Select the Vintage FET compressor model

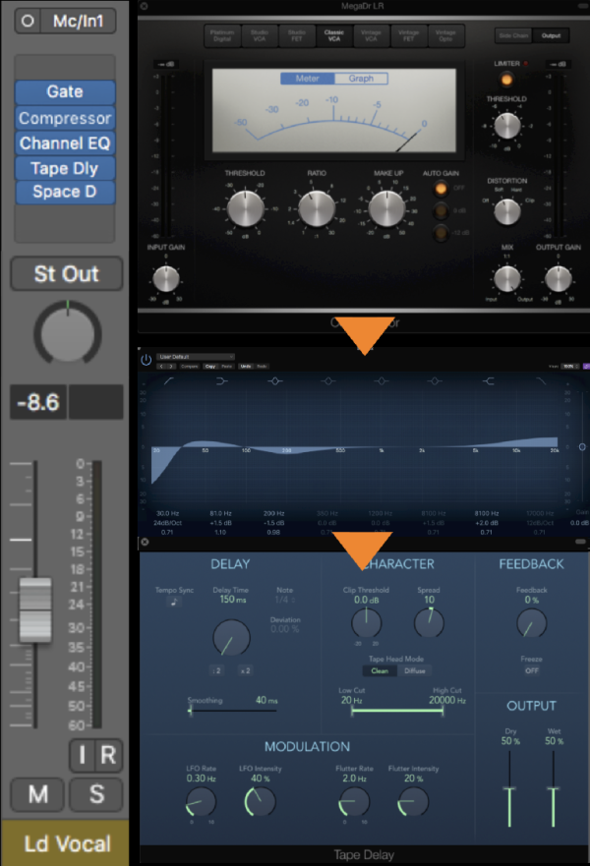(408, 36)
